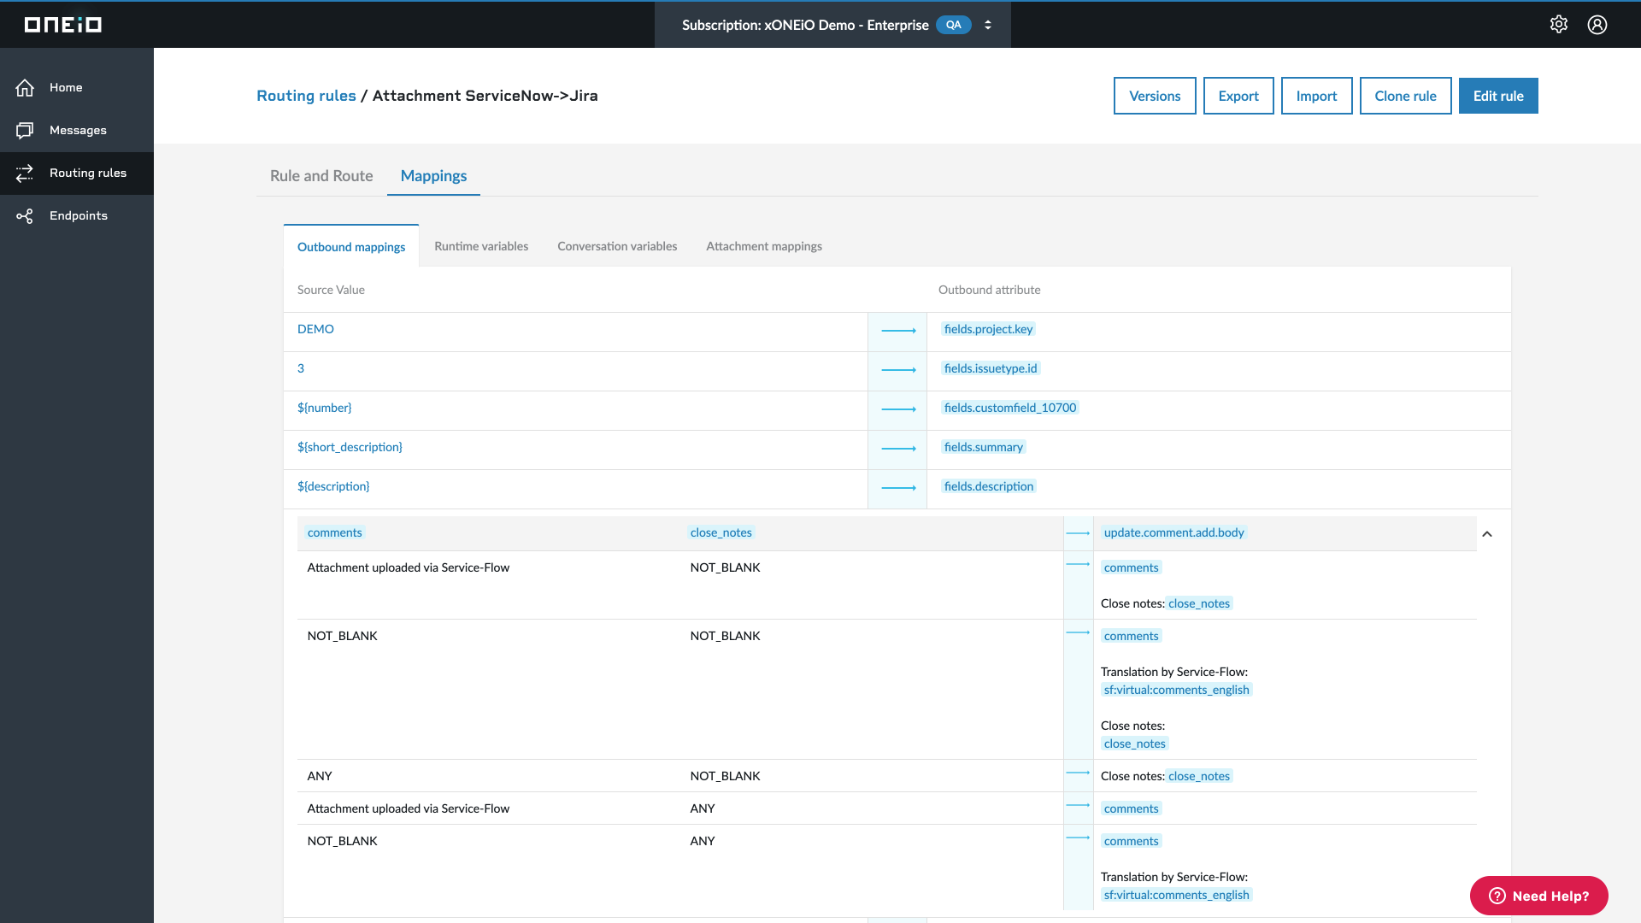
Task: Click the source value 3
Action: click(301, 368)
